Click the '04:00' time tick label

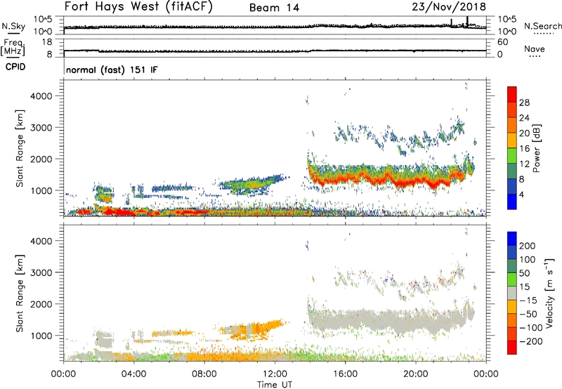click(133, 374)
